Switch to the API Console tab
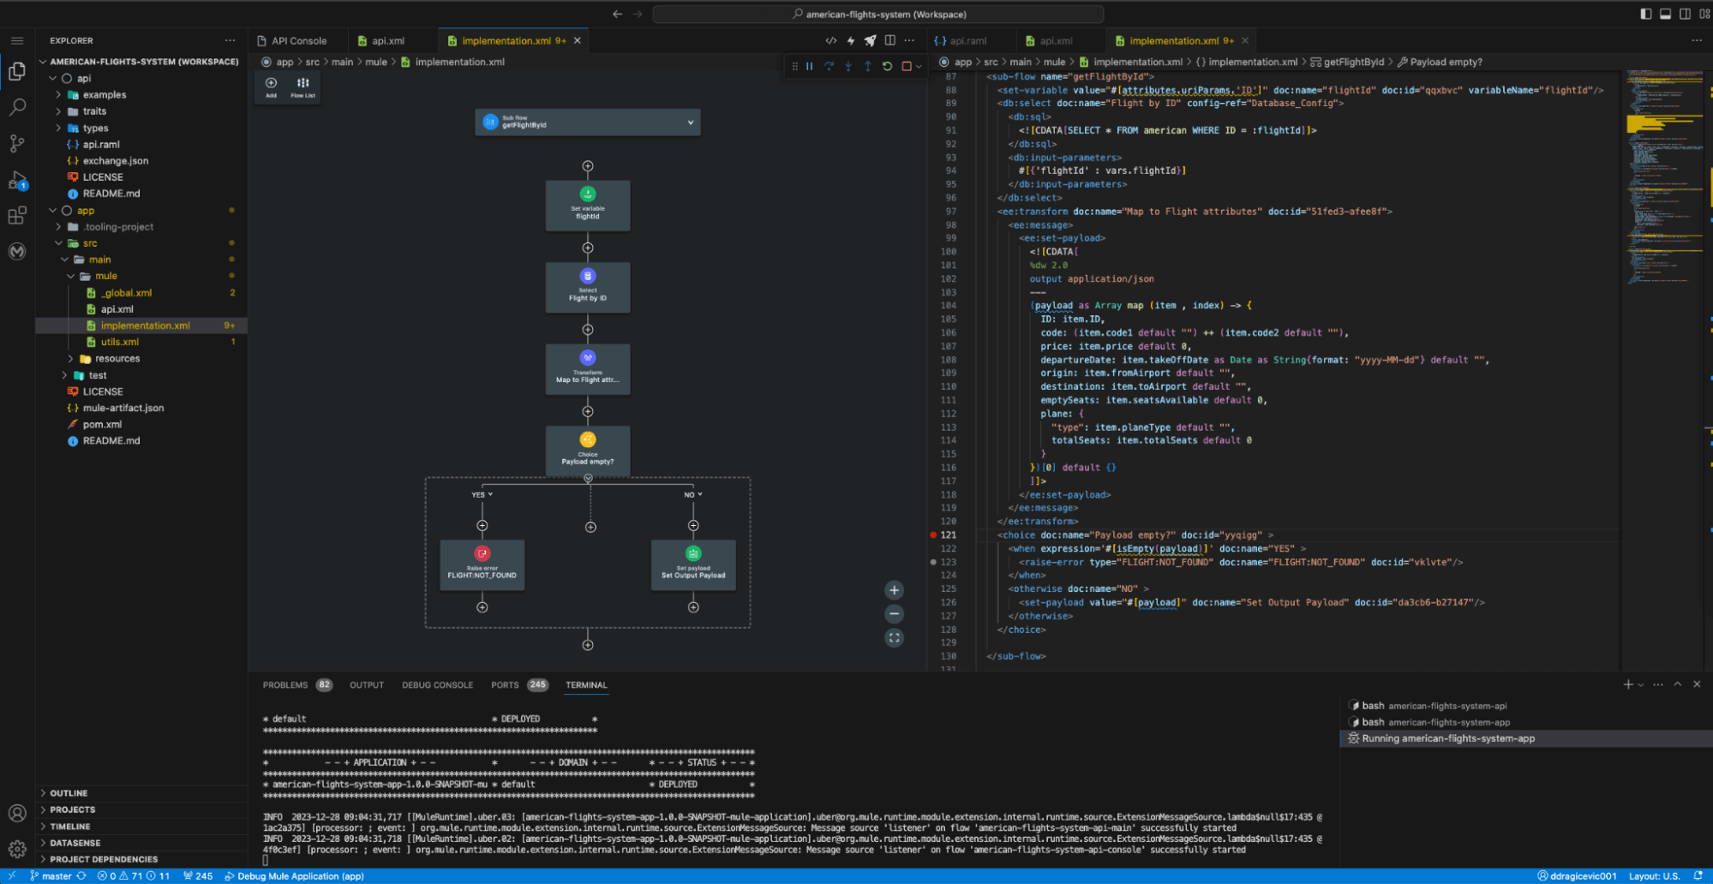The image size is (1713, 884). (x=297, y=40)
